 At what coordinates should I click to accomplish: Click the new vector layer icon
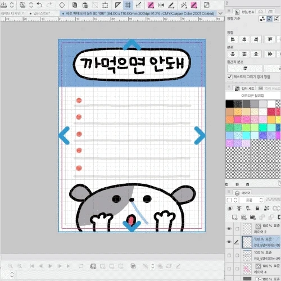point(243,217)
